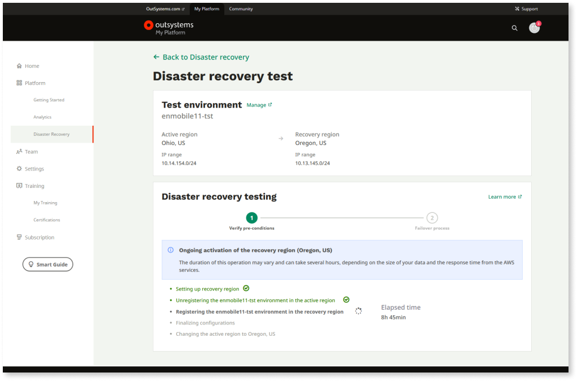Switch to the Community tab
The height and width of the screenshot is (381, 577).
(x=241, y=9)
